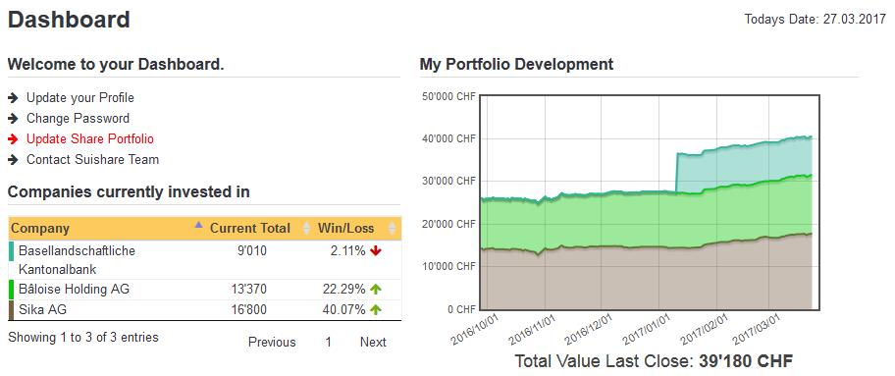The height and width of the screenshot is (376, 895).
Task: Click the 2.11% win/loss value
Action: pyautogui.click(x=347, y=250)
